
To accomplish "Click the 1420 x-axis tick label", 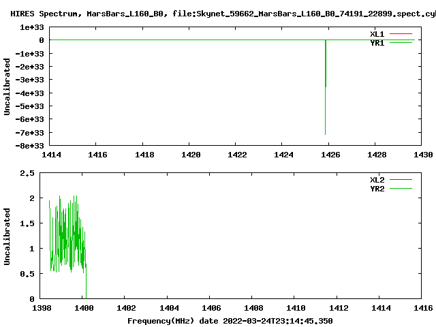I will tap(191, 155).
